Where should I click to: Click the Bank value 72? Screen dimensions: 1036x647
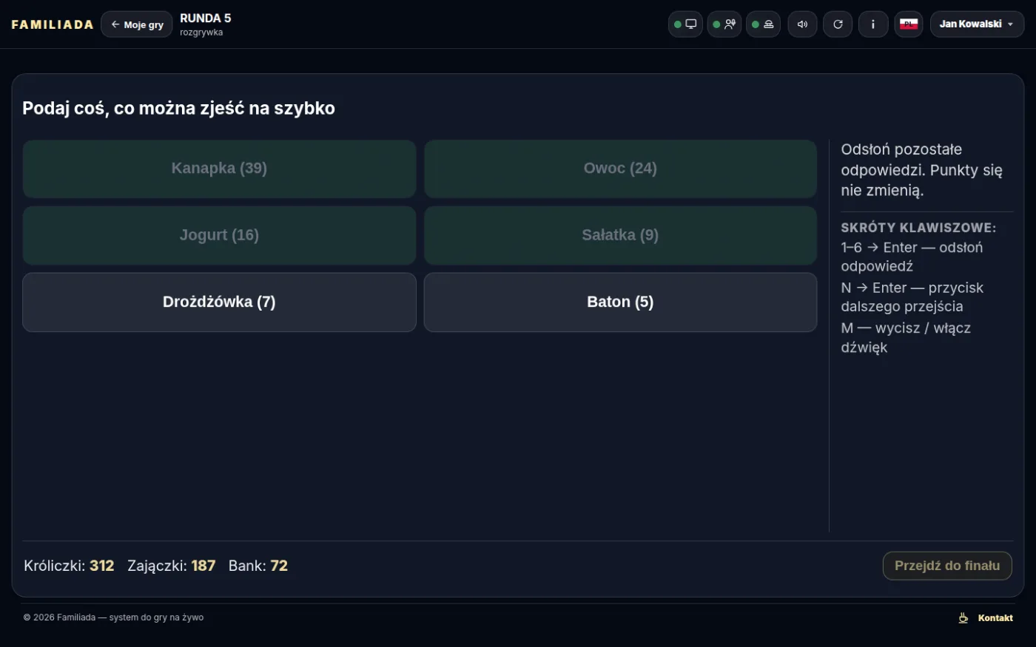(279, 566)
